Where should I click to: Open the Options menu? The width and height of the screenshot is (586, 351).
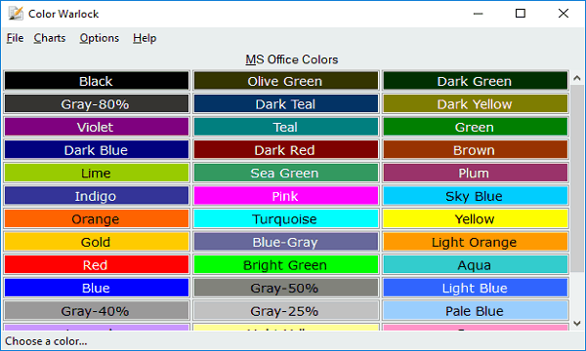coord(99,38)
